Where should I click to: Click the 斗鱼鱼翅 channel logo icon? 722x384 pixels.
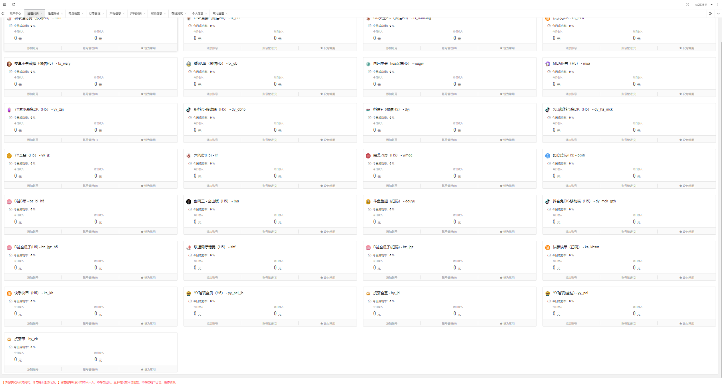[368, 202]
